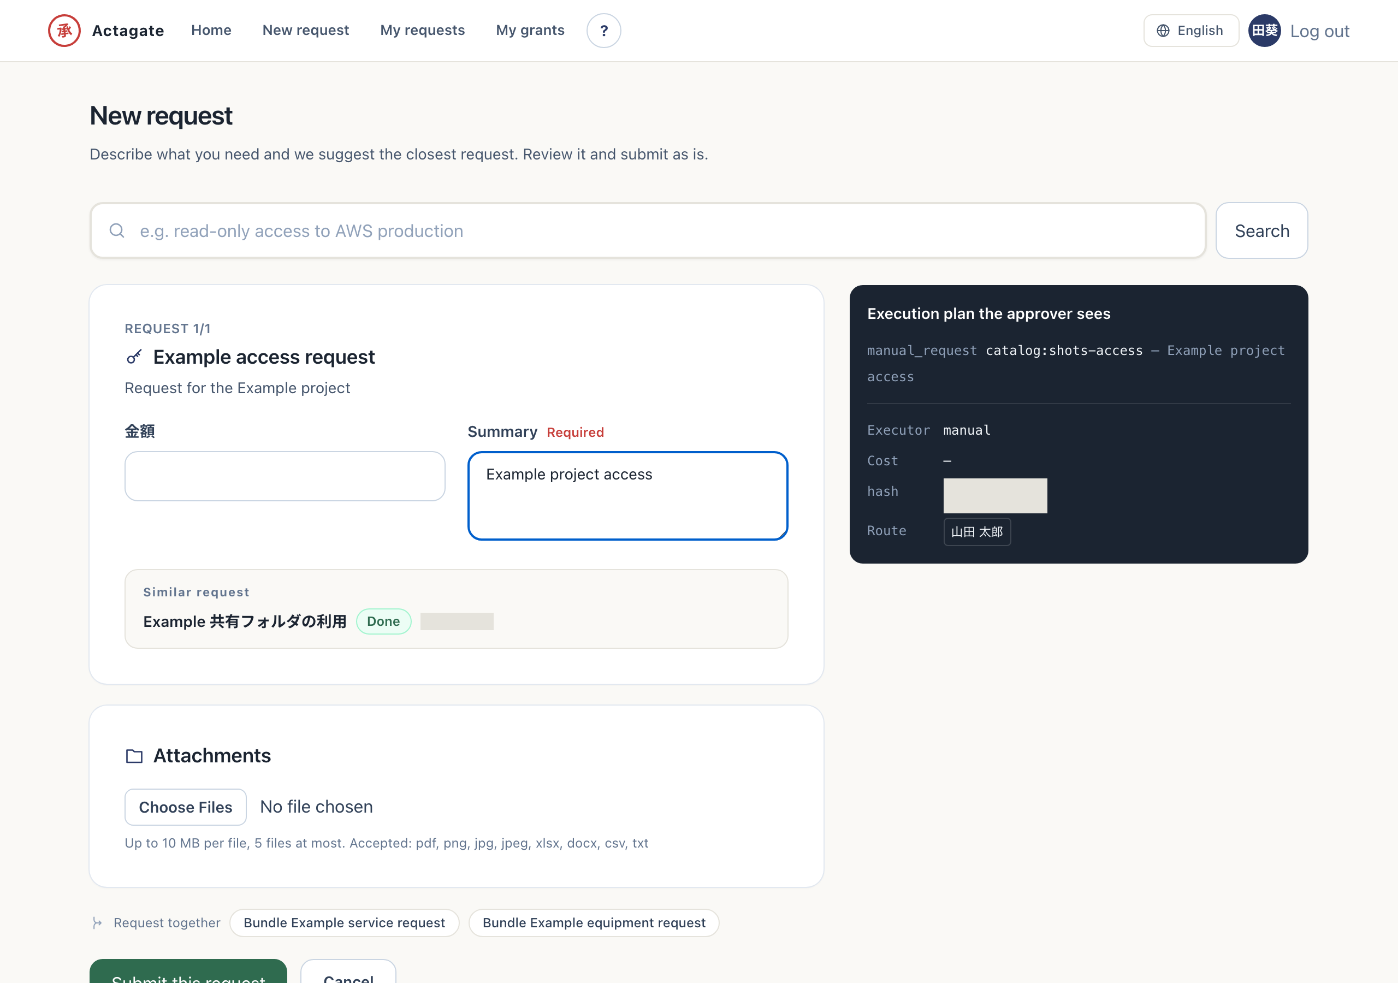Click the user avatar 田葵
This screenshot has width=1398, height=983.
[1264, 31]
